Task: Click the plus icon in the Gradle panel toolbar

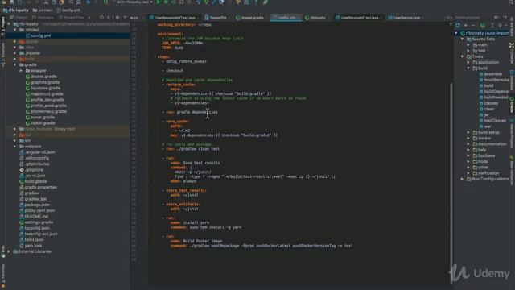Action: coord(466,25)
